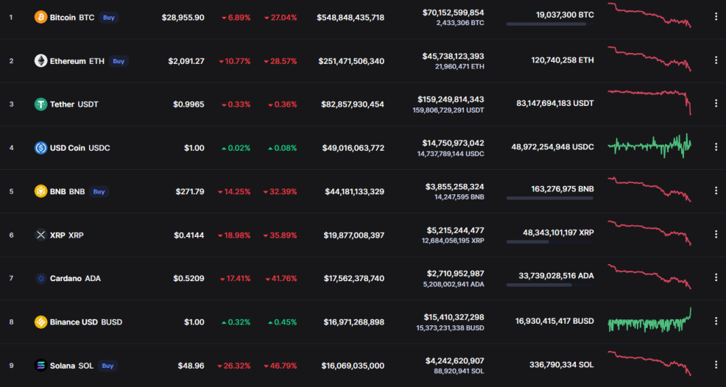
Task: Open the Ethereum 7-day price sparkline chart
Action: (649, 59)
